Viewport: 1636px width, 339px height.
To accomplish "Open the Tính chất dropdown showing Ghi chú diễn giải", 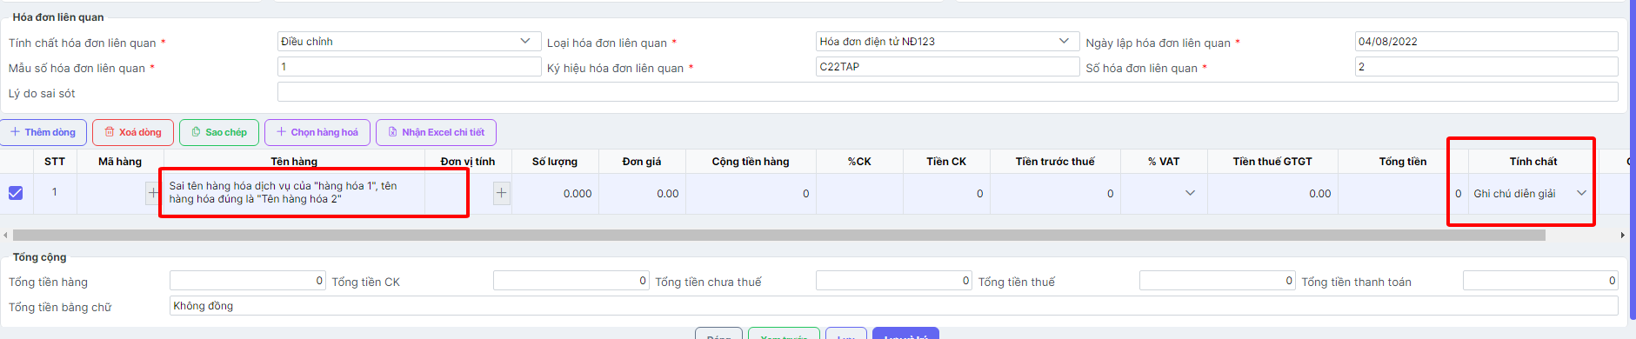I will (1581, 193).
